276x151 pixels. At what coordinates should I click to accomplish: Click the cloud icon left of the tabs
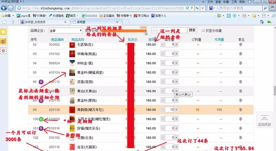tap(4, 22)
